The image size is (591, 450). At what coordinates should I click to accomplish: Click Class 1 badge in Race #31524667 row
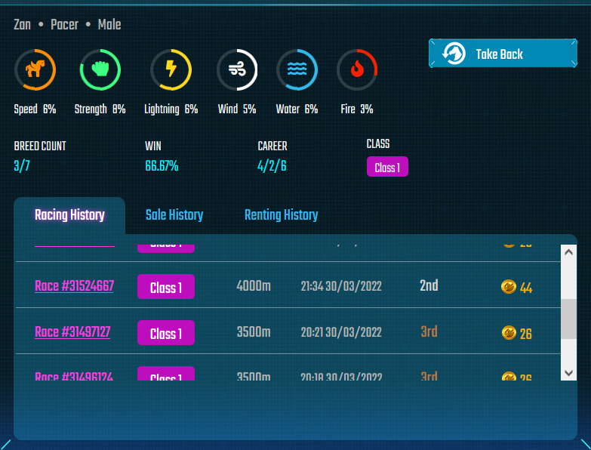click(x=166, y=287)
